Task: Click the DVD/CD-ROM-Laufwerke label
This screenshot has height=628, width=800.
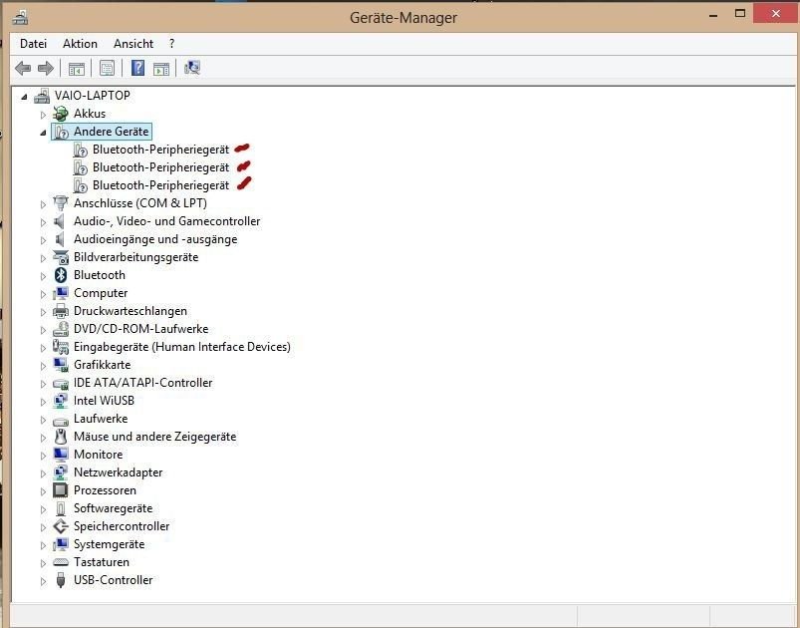Action: tap(140, 329)
